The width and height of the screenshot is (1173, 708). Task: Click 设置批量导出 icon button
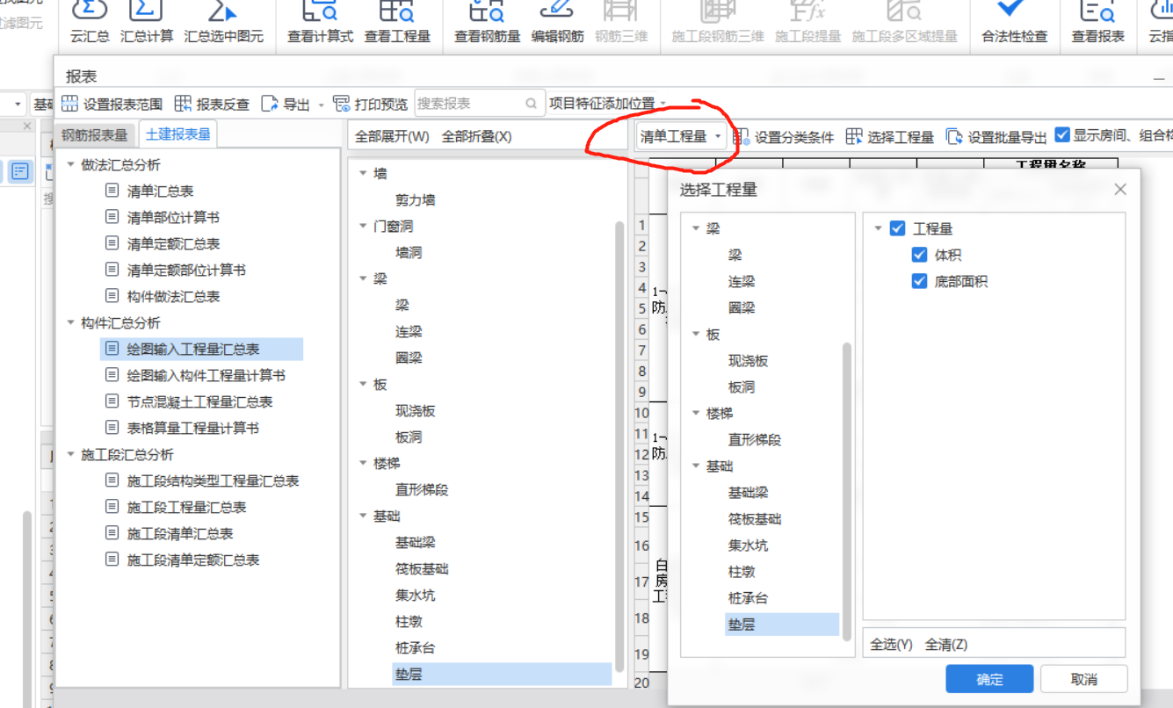pyautogui.click(x=954, y=136)
